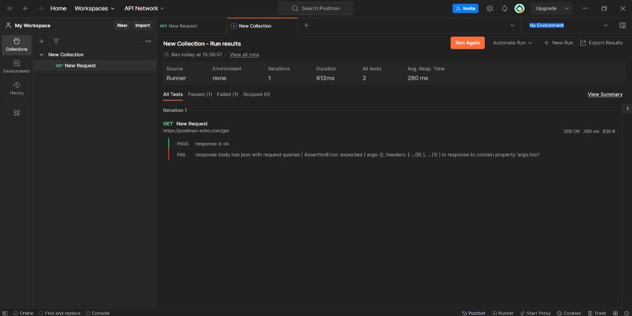The image size is (632, 316).
Task: Open environment quick look icon
Action: (x=623, y=25)
